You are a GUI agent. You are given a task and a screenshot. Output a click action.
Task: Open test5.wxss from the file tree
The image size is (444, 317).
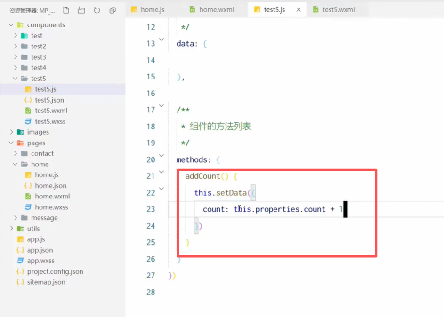pyautogui.click(x=63, y=121)
